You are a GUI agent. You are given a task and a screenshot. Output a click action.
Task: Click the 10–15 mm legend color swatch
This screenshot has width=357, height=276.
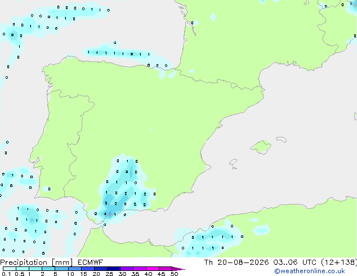74,269
